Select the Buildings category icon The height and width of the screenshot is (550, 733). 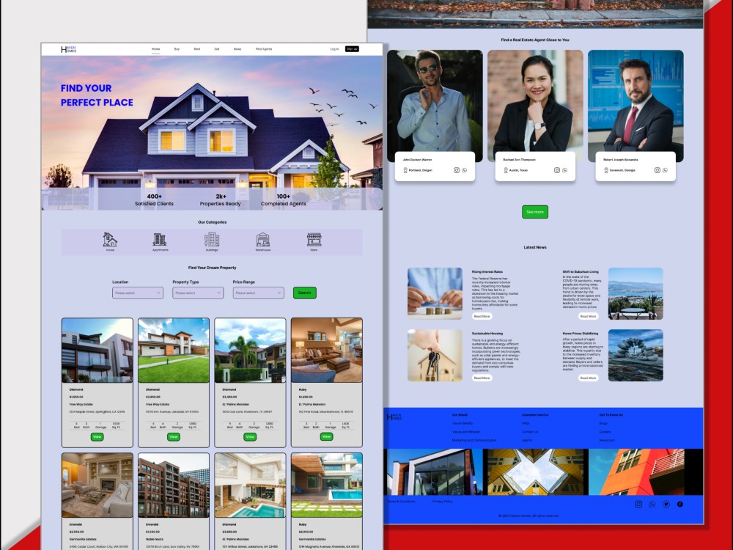tap(212, 240)
